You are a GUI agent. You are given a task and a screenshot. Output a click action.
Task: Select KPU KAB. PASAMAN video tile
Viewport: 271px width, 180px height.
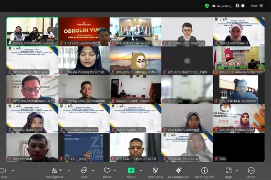(x=187, y=147)
